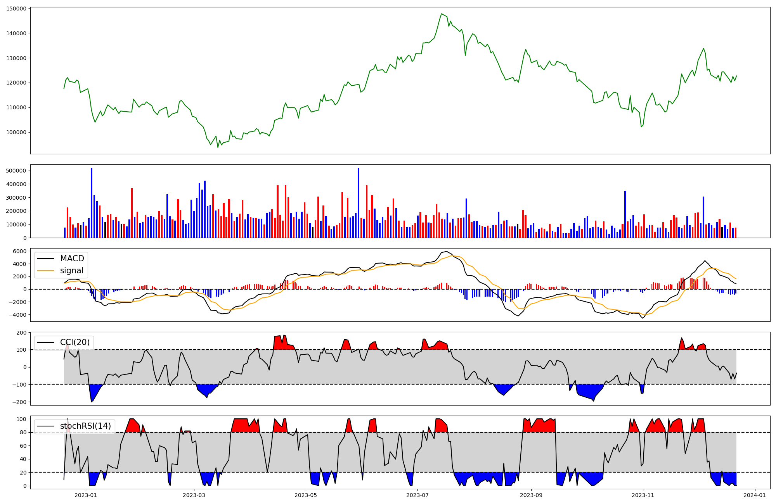Click the −200 CCI axis label
Screen dimensions: 776x504
[x=19, y=402]
